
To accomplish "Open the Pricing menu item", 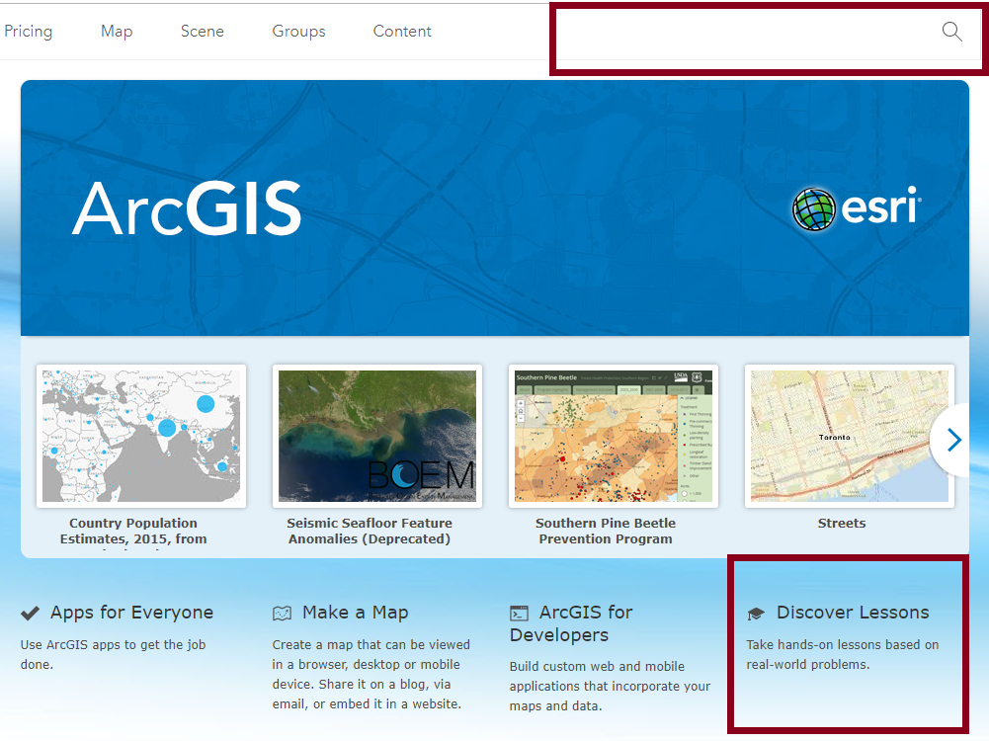I will point(28,32).
